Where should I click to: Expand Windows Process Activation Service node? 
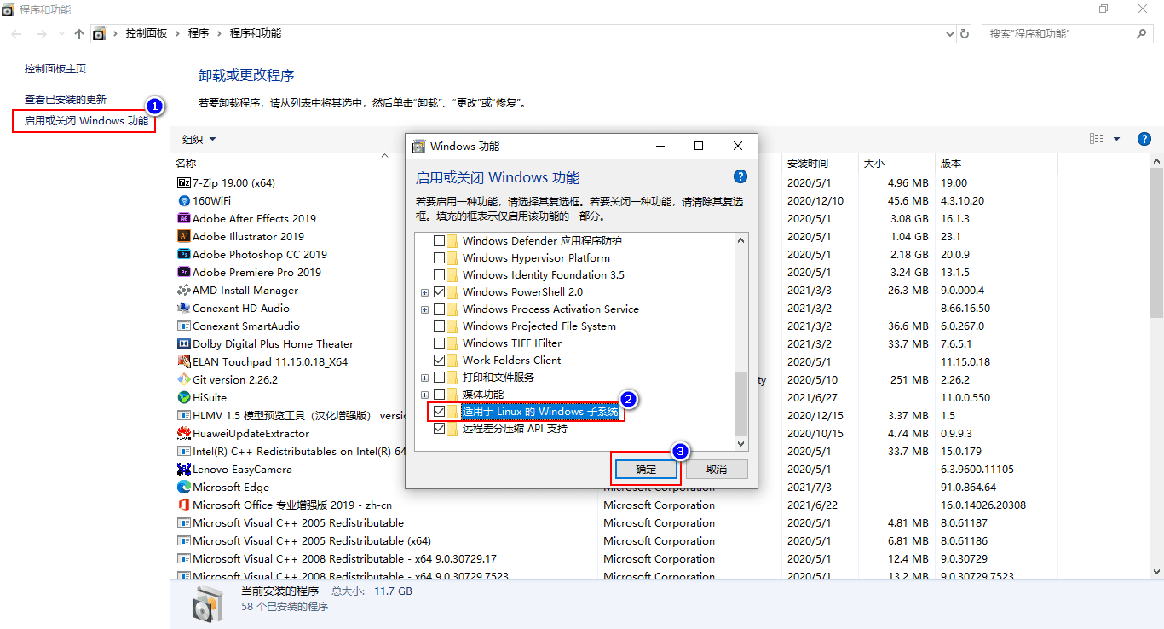pos(424,309)
